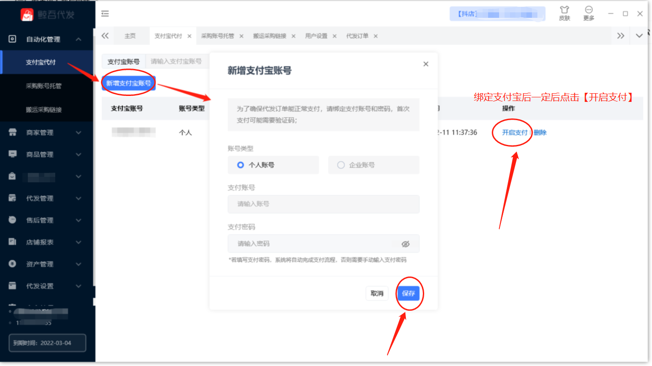Click 取消 to cancel the dialog
Image resolution: width=652 pixels, height=366 pixels.
click(377, 293)
